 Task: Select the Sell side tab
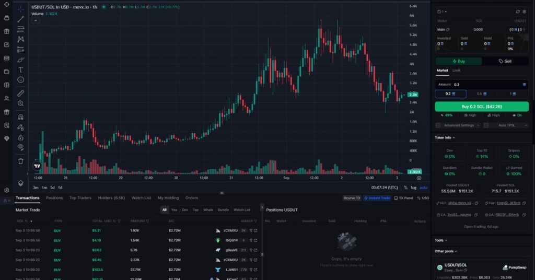pos(505,62)
